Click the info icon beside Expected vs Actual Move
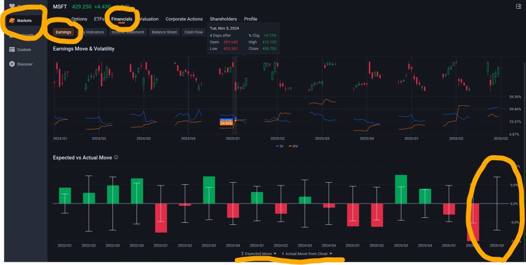Viewport: 526px width, 265px height. click(x=116, y=157)
